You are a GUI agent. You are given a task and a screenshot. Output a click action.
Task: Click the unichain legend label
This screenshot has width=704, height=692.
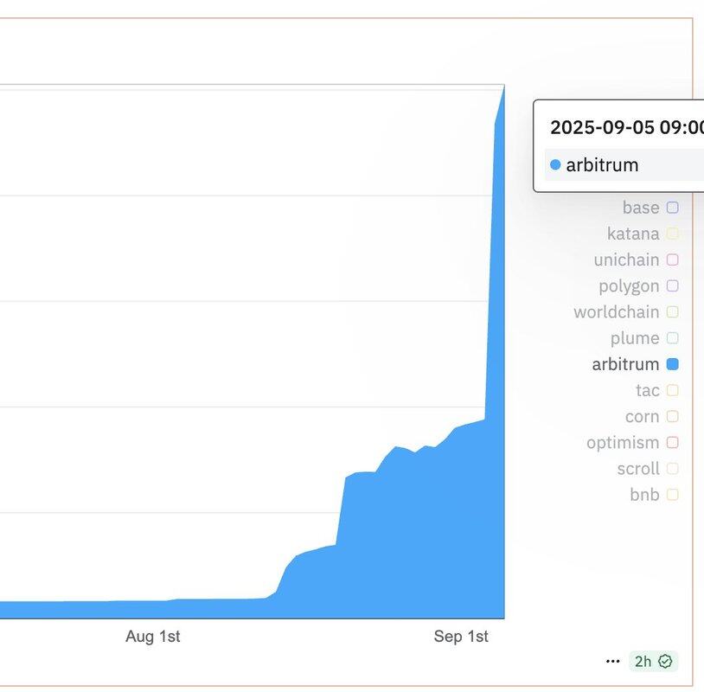[626, 259]
